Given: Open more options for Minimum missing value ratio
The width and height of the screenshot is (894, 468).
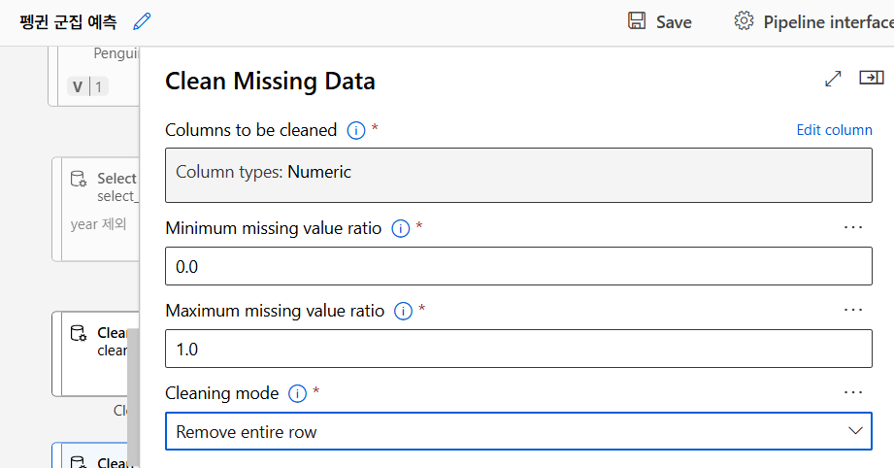Looking at the screenshot, I should coord(853,227).
